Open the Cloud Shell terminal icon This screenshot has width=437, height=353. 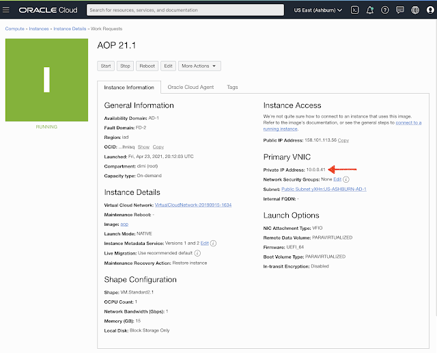coord(354,10)
